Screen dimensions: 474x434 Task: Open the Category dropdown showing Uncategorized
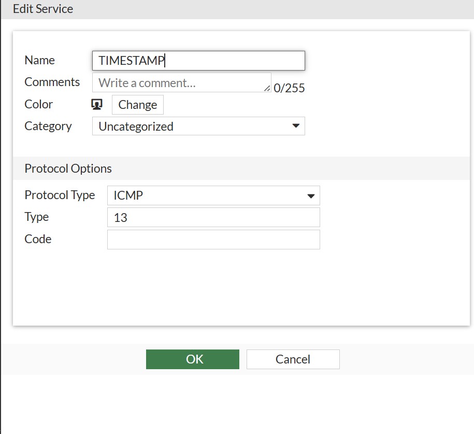pyautogui.click(x=198, y=126)
